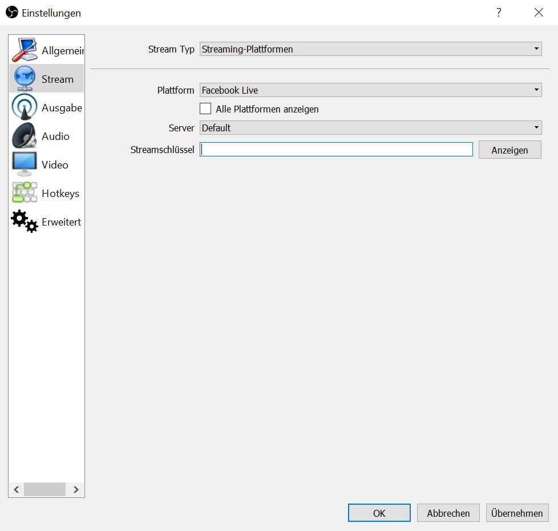Viewport: 558px width, 531px height.
Task: Enable the Alle Plattformen anzeigen checkbox
Action: [x=205, y=108]
